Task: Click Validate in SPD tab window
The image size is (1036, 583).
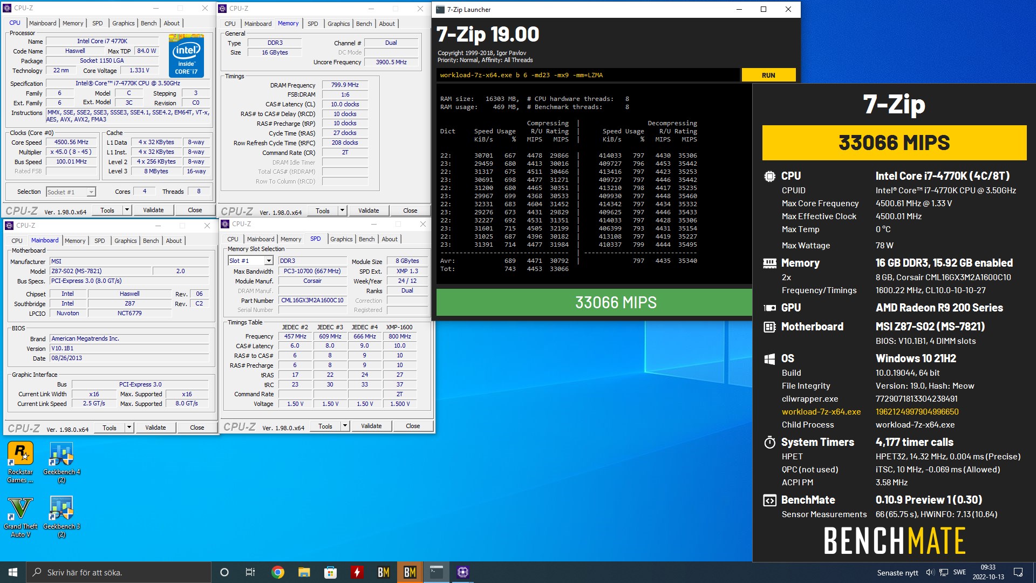Action: point(371,426)
